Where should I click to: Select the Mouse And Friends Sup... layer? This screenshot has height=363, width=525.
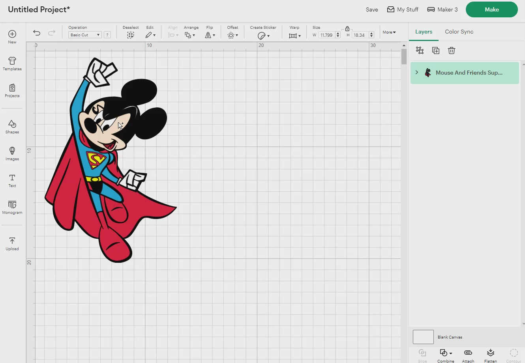[x=465, y=73]
